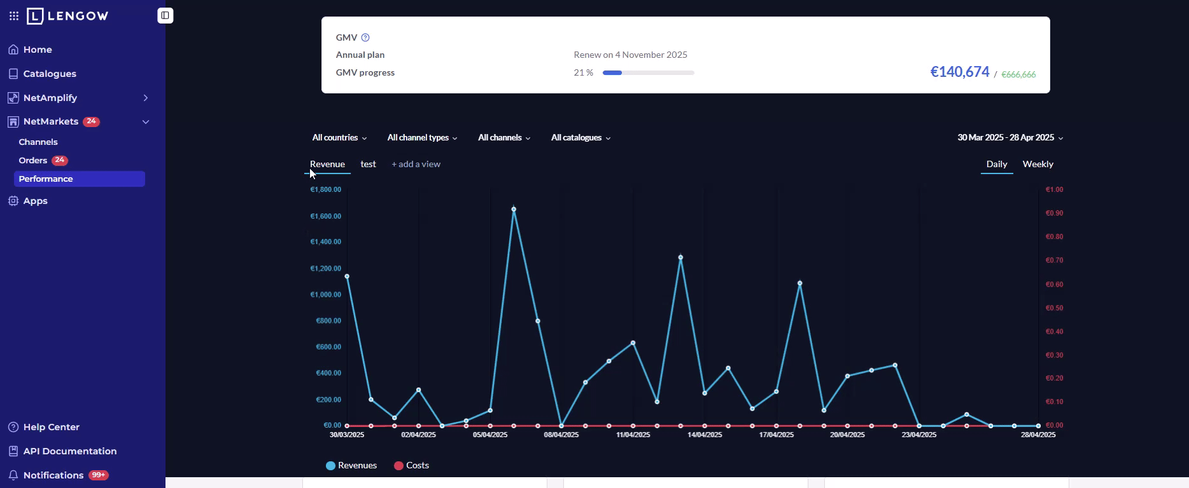Click the Catalogues book icon

pyautogui.click(x=13, y=74)
